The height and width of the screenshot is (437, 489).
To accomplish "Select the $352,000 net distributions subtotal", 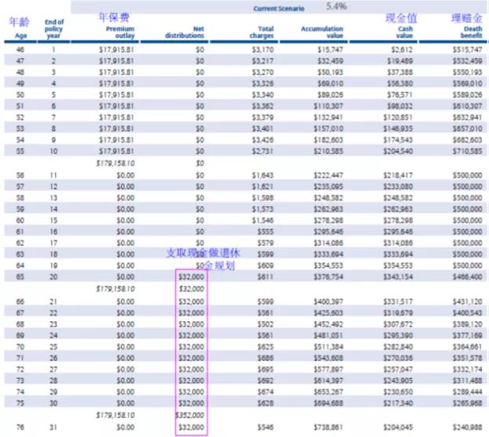I will [190, 416].
